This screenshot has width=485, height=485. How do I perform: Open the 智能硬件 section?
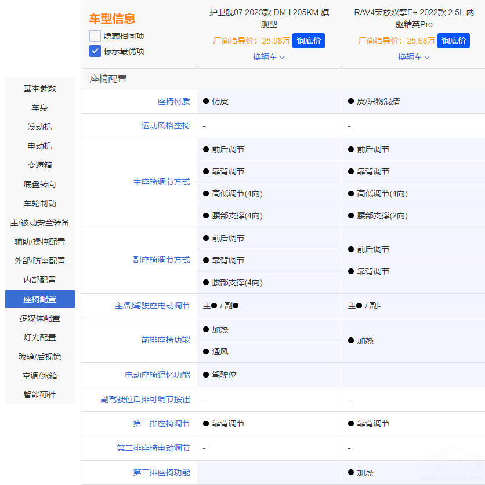(x=39, y=395)
